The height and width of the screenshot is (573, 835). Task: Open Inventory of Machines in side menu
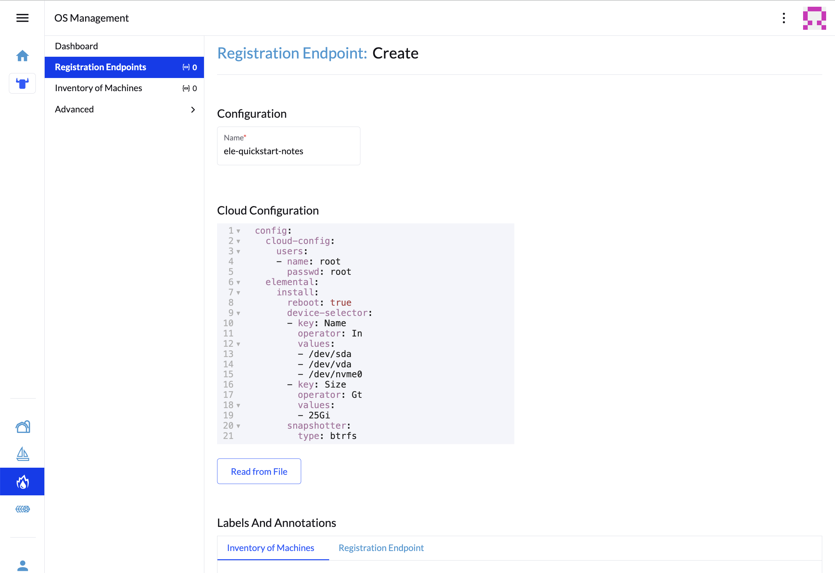tap(99, 88)
